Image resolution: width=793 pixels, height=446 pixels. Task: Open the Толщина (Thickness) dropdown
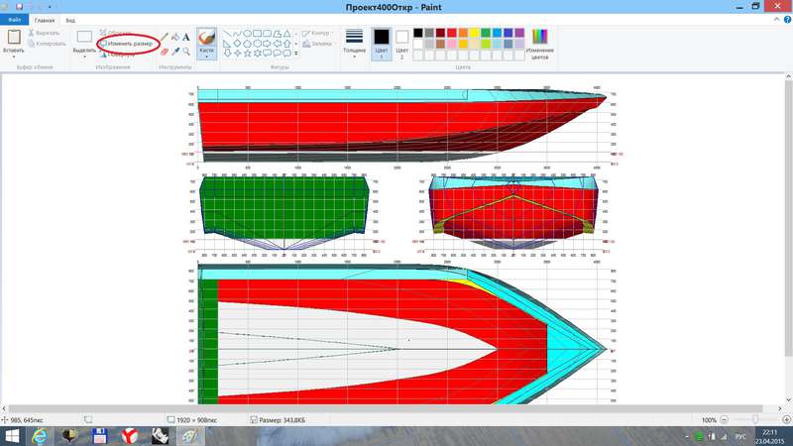coord(354,44)
